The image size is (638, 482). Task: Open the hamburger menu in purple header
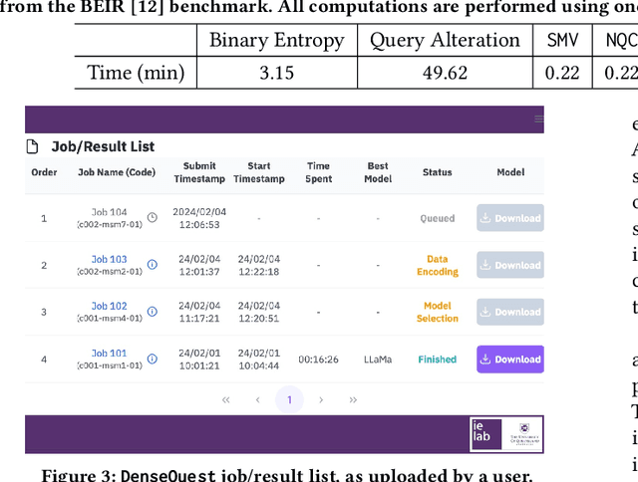click(x=538, y=119)
